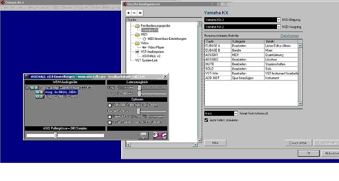Click OK in Geräte konfigurieren dialog
The image size is (339, 181).
309,153
